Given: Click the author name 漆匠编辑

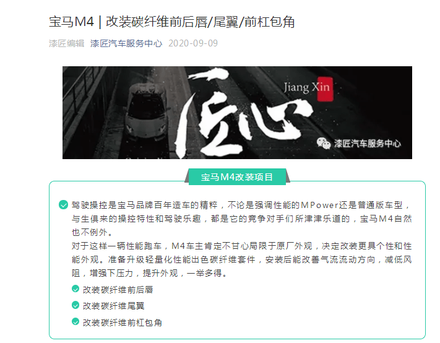Looking at the screenshot, I should click(66, 43).
